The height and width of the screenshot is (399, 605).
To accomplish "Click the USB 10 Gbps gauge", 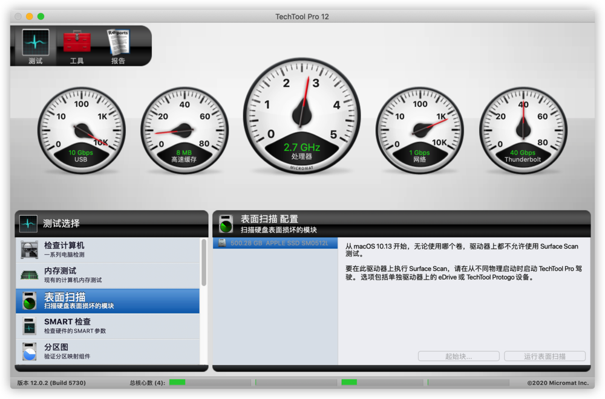I will [x=81, y=130].
